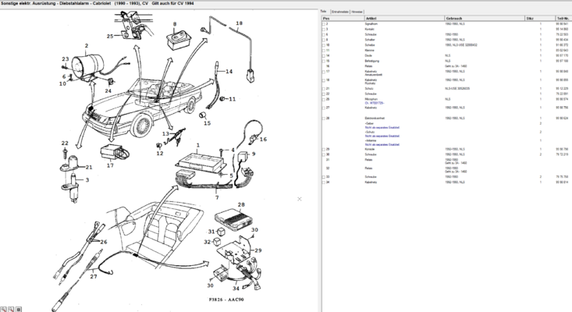Select the Mikrophon article text
The image size is (572, 312).
tap(371, 99)
